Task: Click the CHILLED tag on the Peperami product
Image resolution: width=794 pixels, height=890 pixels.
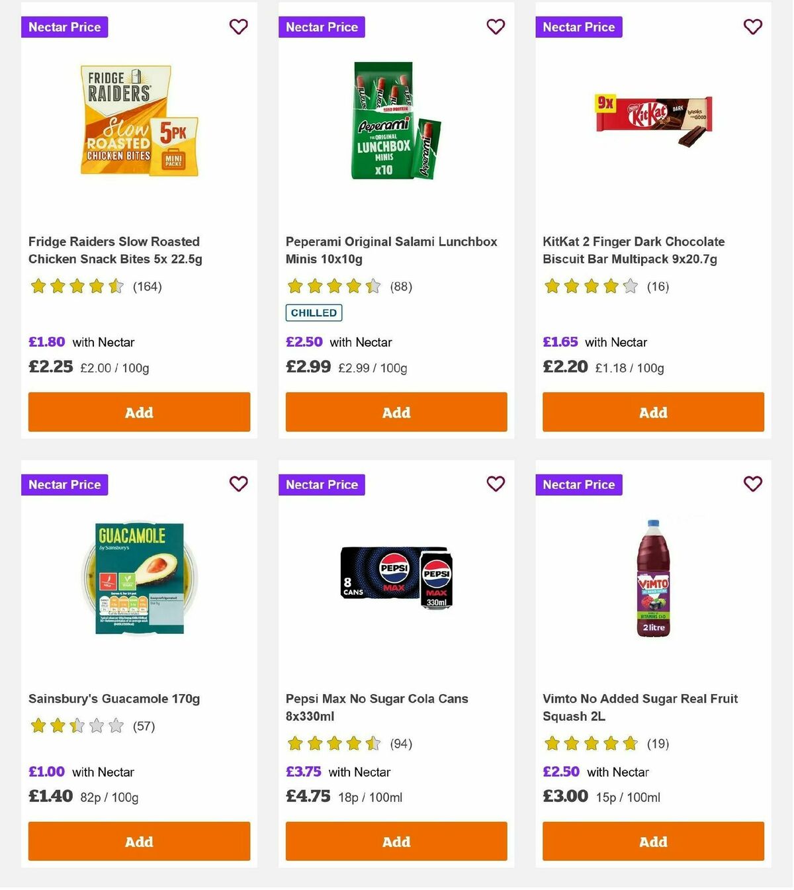Action: click(x=313, y=312)
